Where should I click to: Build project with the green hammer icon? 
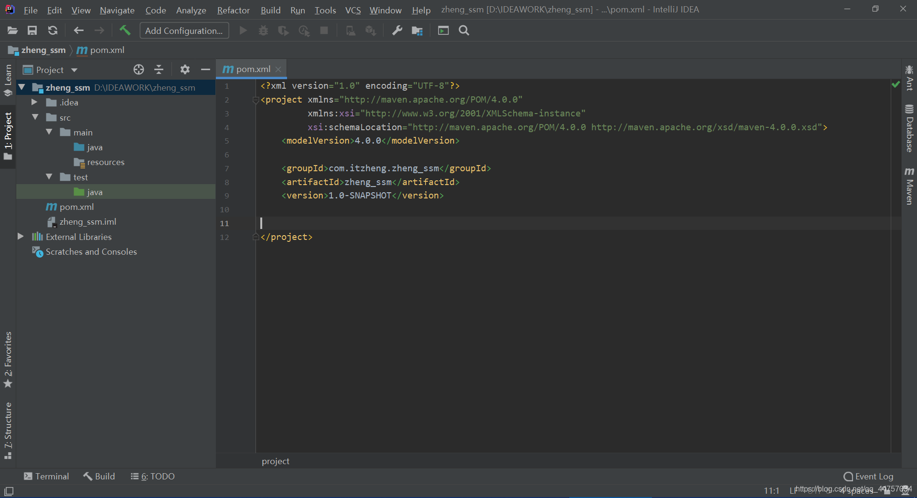[x=125, y=31]
